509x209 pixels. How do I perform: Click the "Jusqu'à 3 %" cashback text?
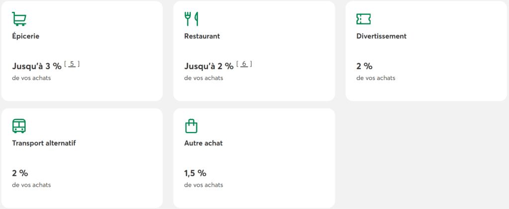click(x=37, y=66)
